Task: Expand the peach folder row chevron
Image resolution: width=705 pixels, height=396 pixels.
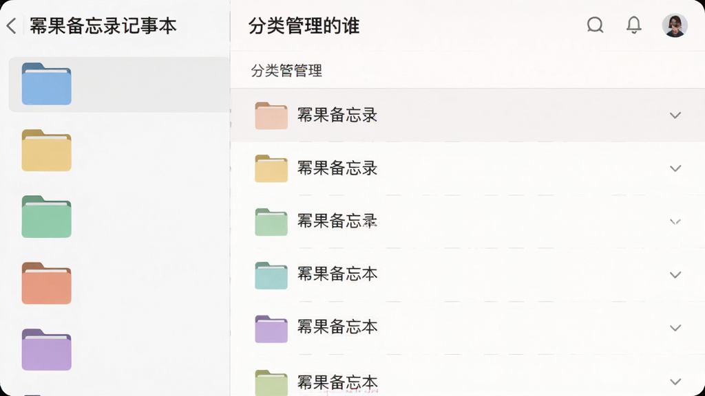Action: [x=675, y=115]
